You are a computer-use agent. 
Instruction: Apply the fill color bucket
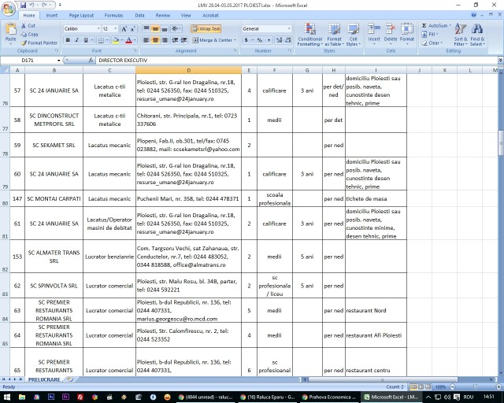point(116,40)
